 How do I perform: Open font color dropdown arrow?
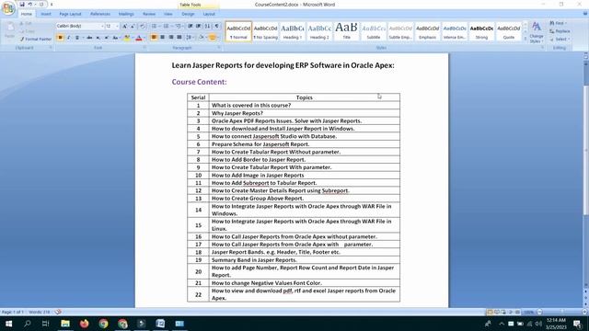pos(144,38)
